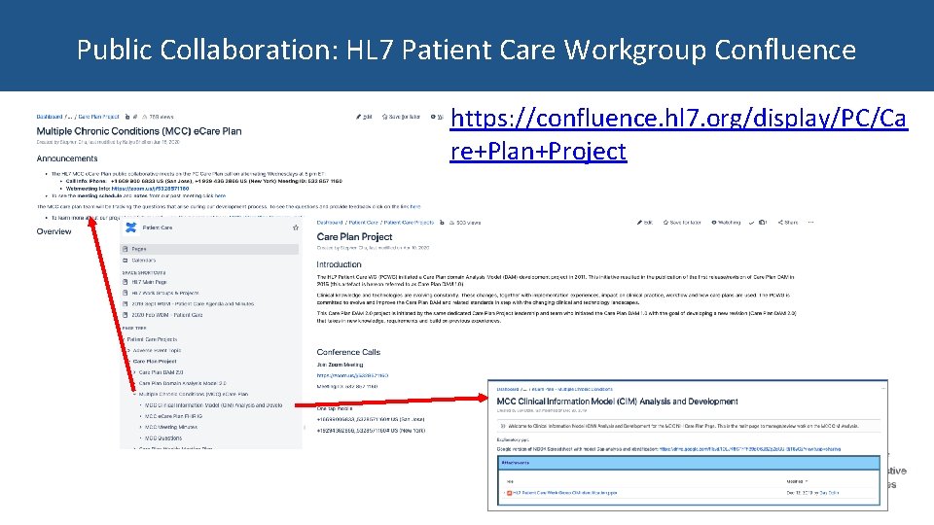934x525 pixels.
Task: Open the more actions ellipsis on Care Plan Project
Action: [810, 223]
